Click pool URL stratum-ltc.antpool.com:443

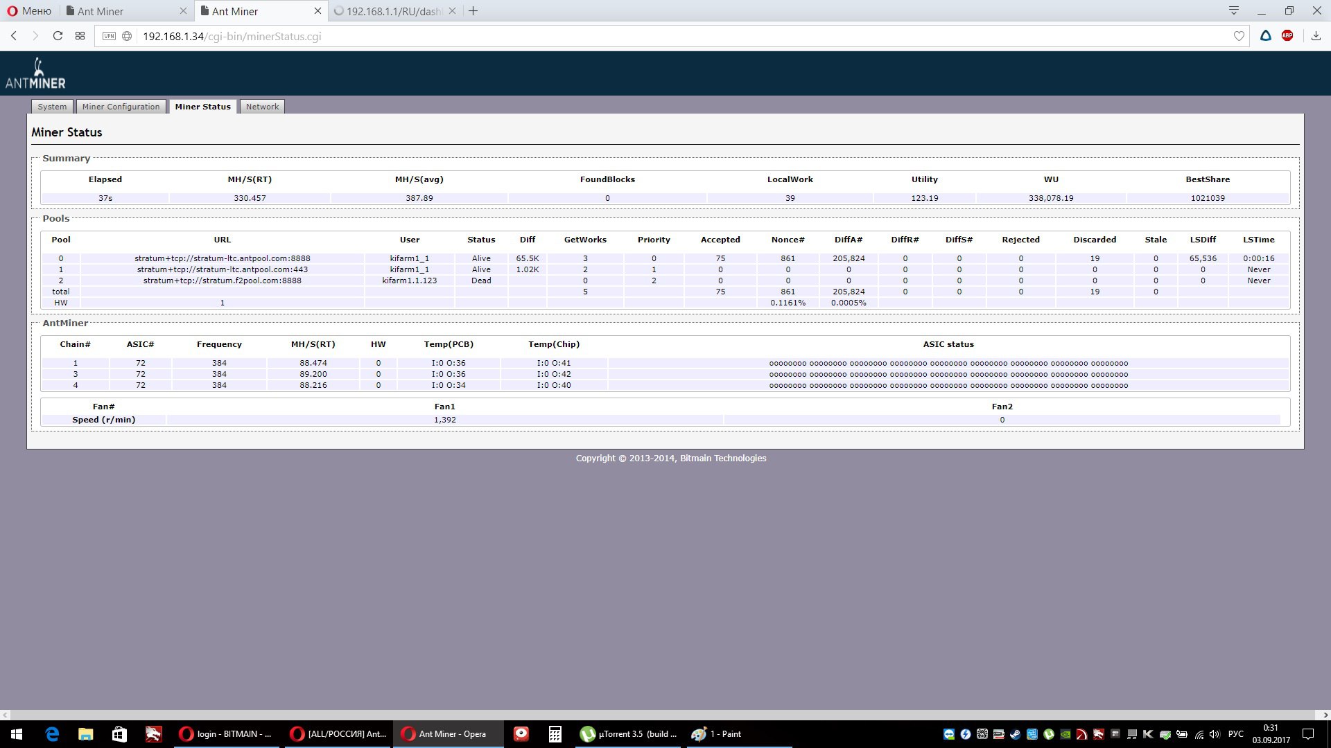(223, 269)
